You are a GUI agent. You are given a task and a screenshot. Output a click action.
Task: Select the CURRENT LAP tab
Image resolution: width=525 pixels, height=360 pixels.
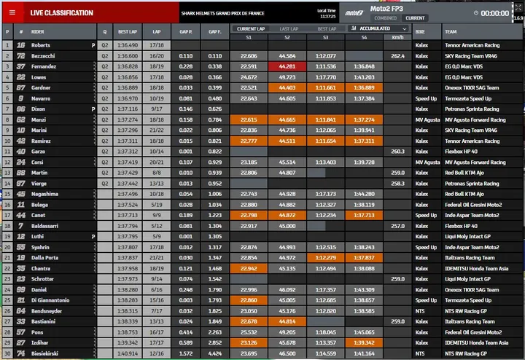(251, 28)
